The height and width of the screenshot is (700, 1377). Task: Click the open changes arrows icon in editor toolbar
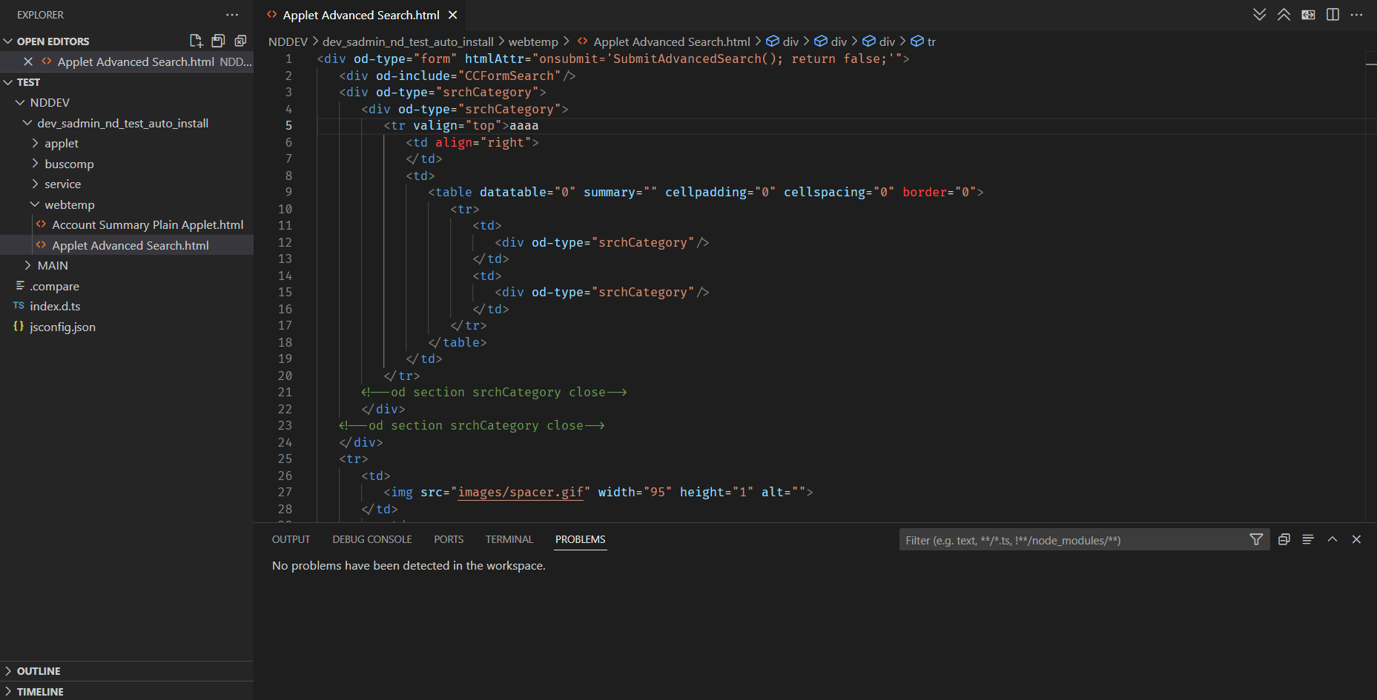1308,15
